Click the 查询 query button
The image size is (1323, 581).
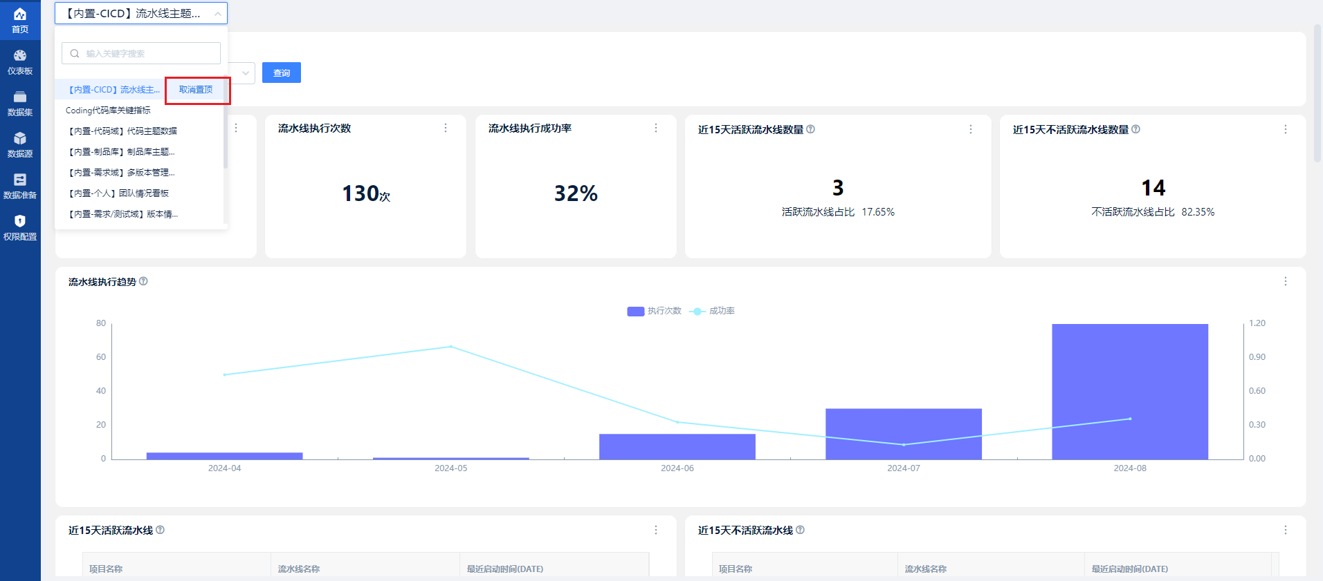tap(282, 73)
